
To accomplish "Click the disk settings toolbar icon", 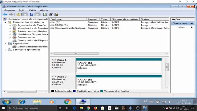I will pyautogui.click(x=50, y=14).
